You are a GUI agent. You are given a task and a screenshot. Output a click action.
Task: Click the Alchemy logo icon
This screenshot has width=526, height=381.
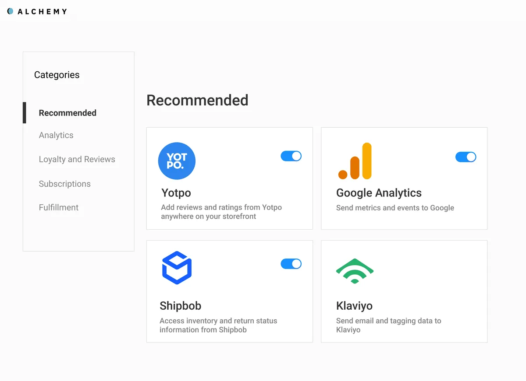(x=11, y=11)
